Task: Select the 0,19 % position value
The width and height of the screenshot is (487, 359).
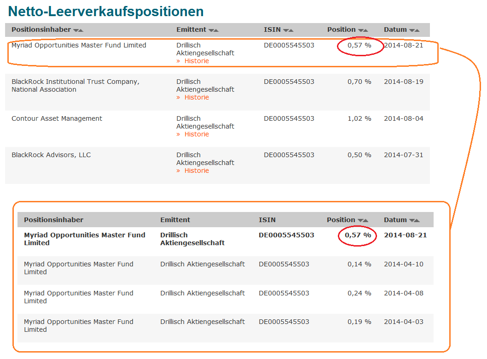Action: point(359,322)
